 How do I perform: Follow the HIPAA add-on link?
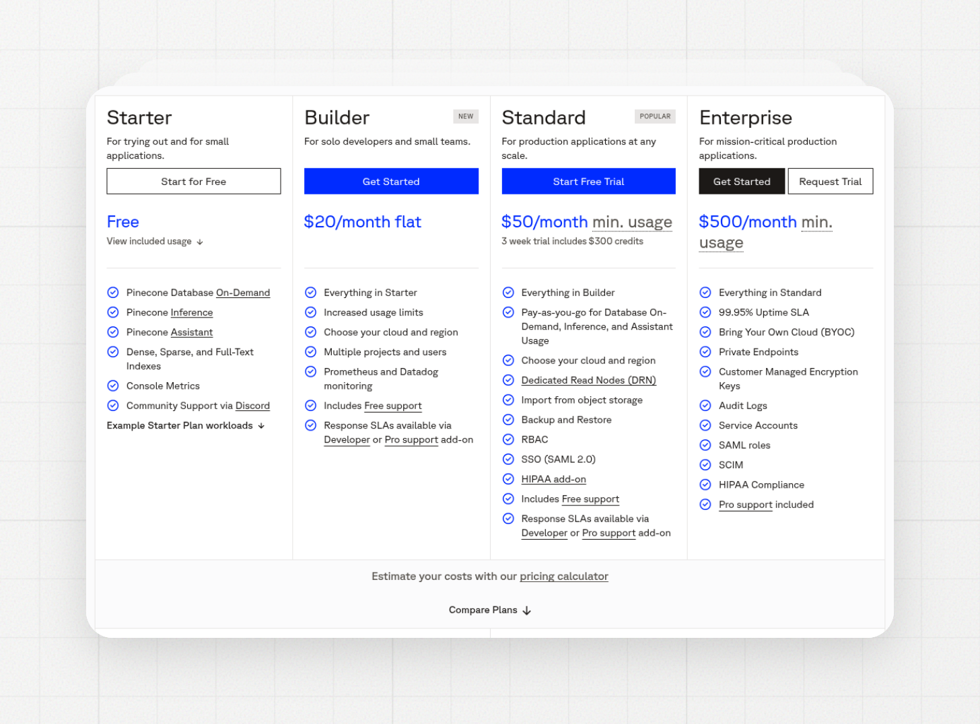[x=554, y=479]
